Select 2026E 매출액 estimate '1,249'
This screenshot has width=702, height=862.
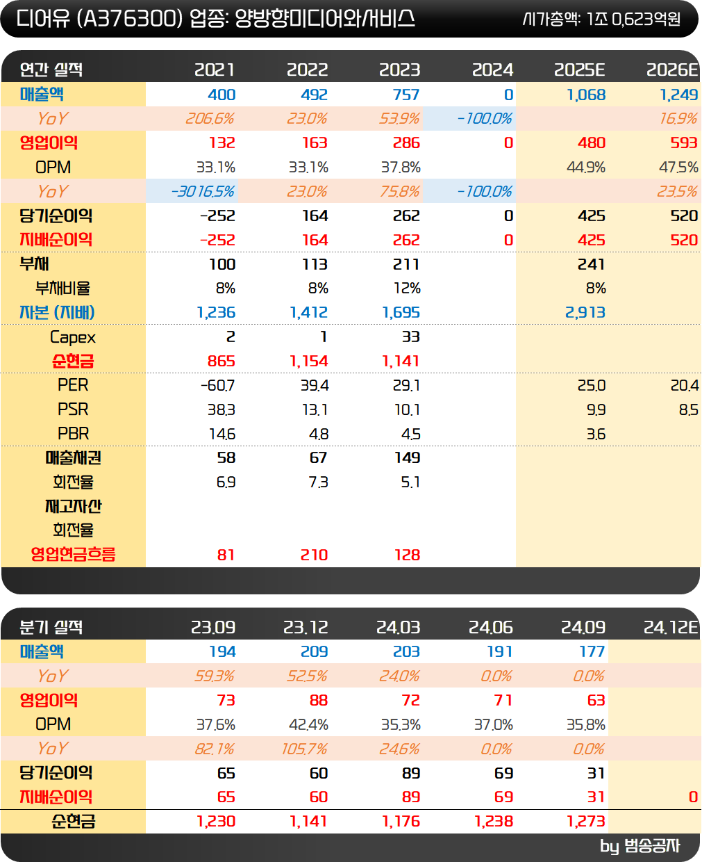click(679, 95)
